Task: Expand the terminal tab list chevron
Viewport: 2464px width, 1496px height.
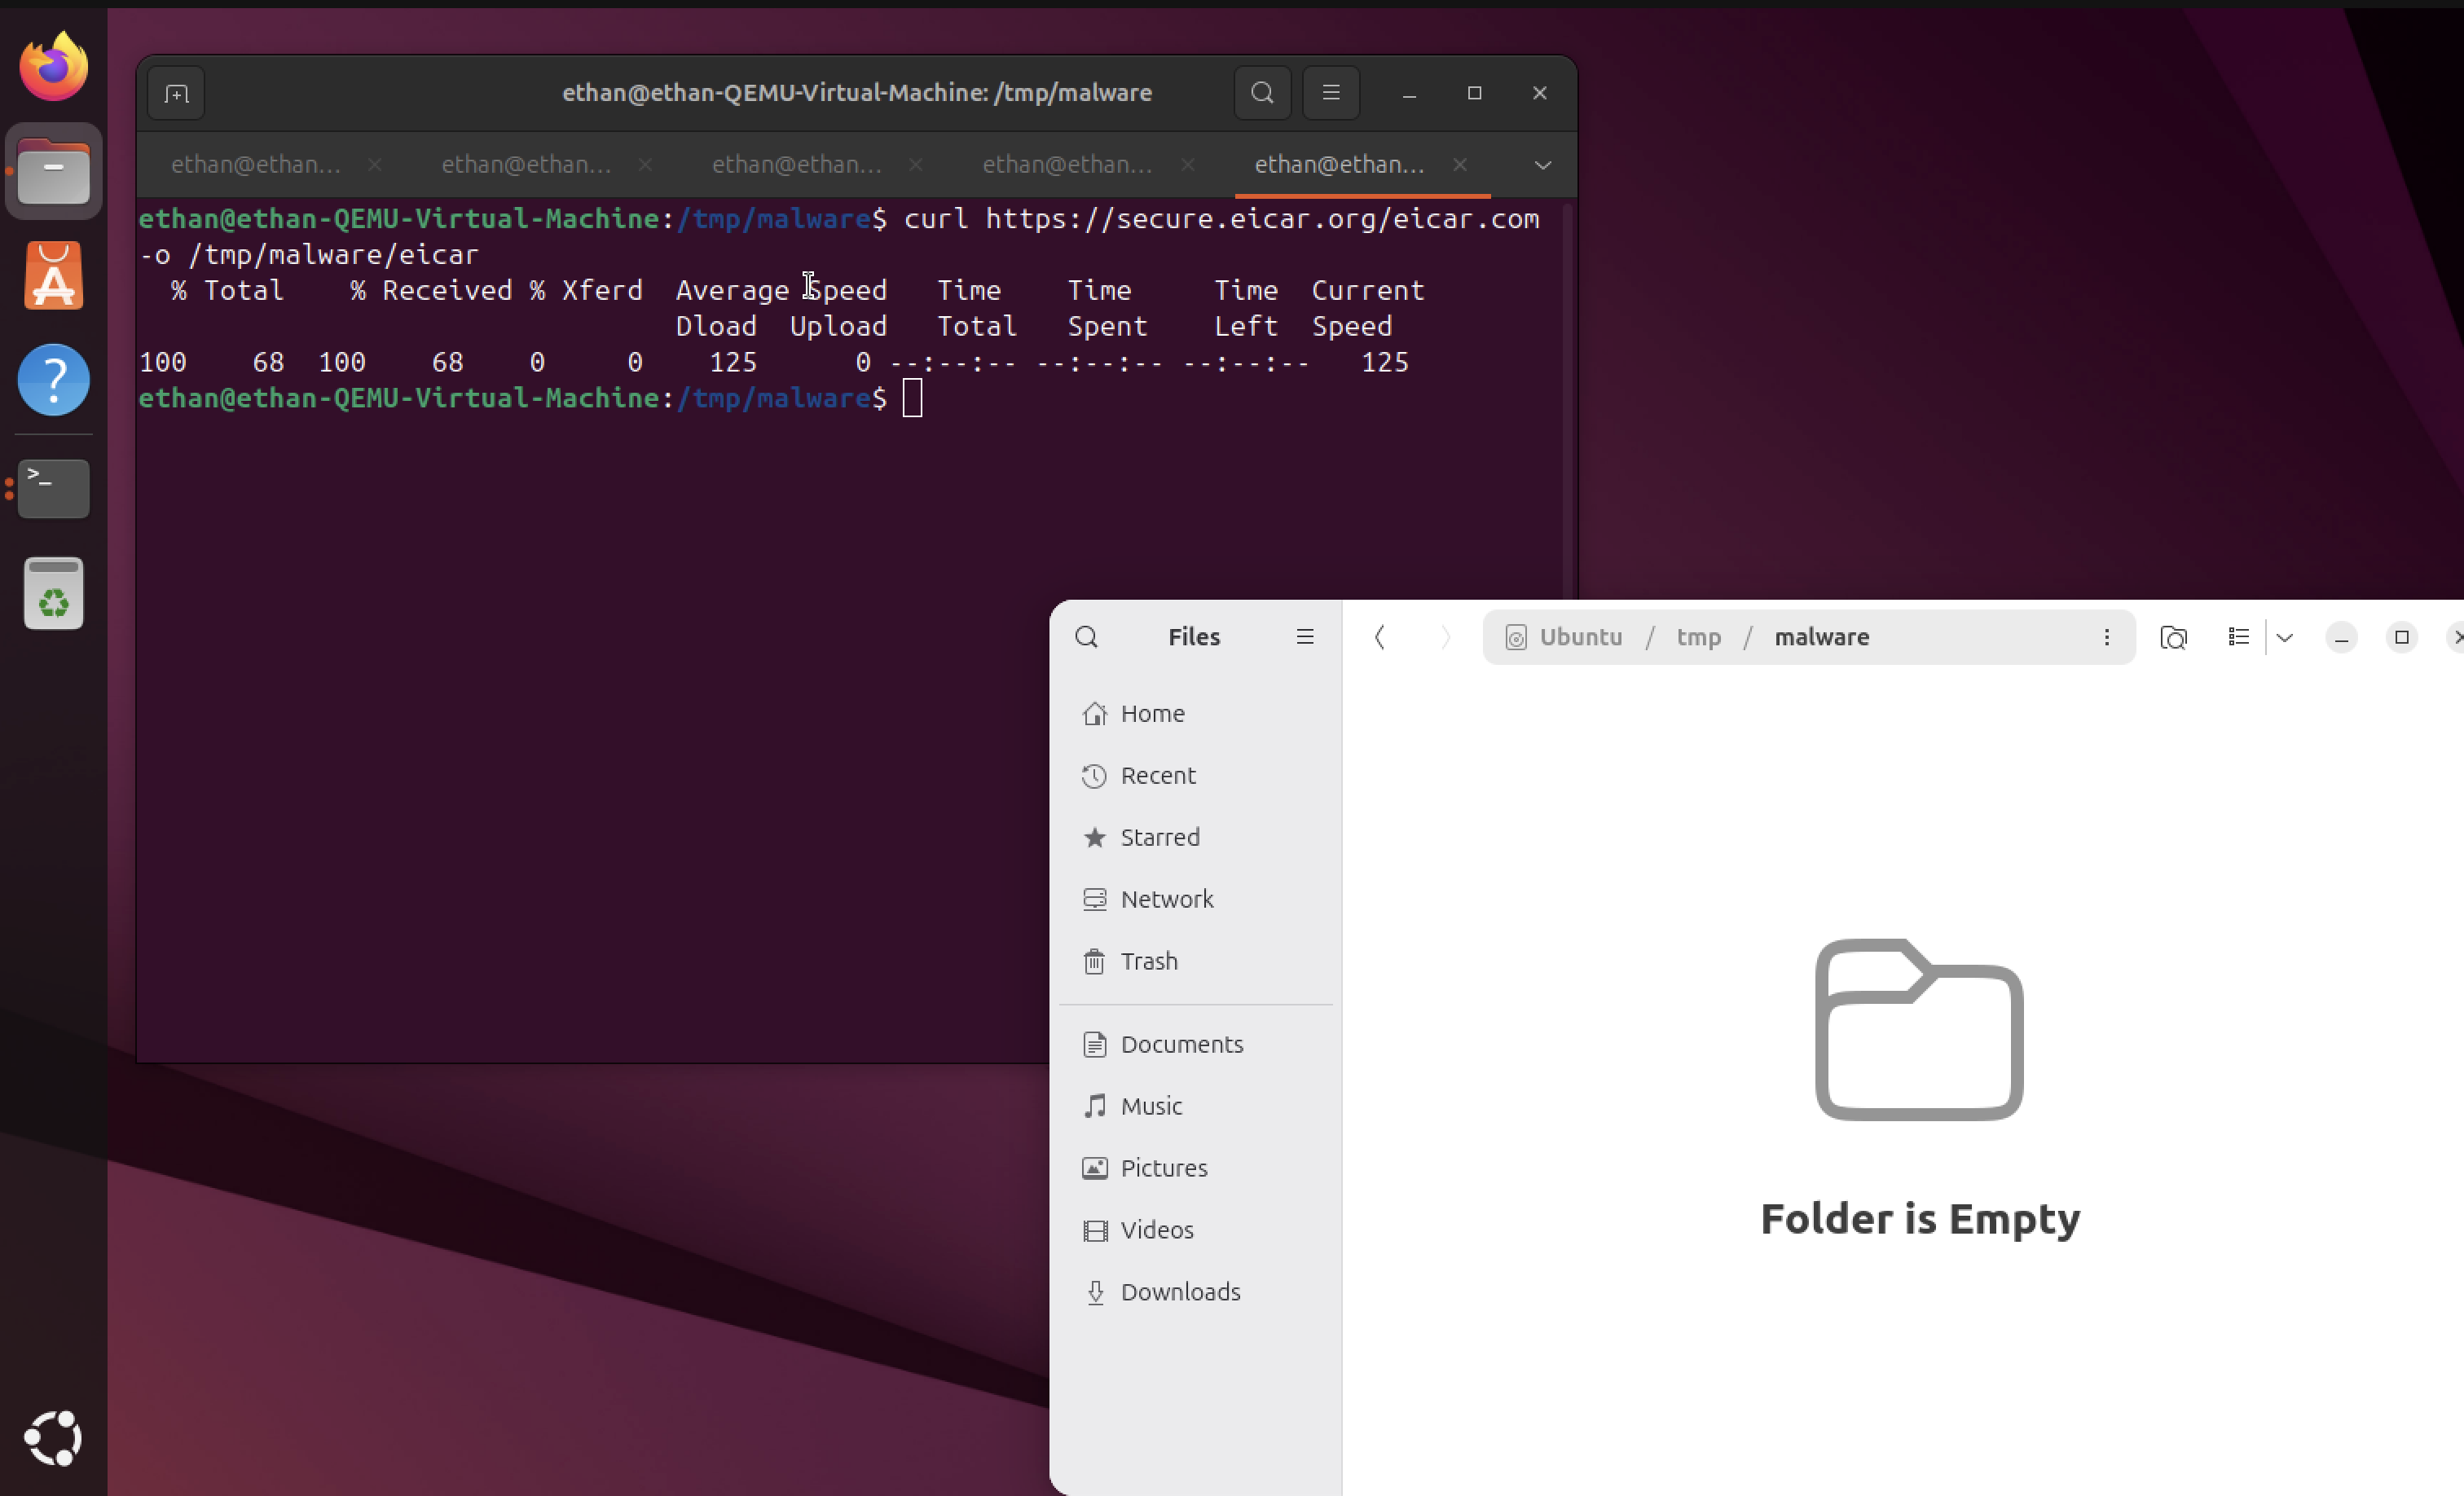Action: click(x=1542, y=165)
